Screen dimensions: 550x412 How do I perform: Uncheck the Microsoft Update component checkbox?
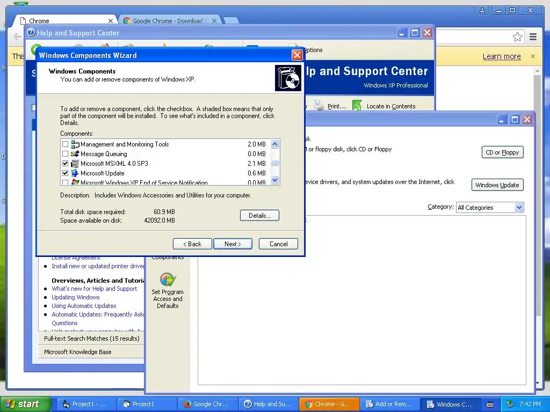[x=65, y=173]
